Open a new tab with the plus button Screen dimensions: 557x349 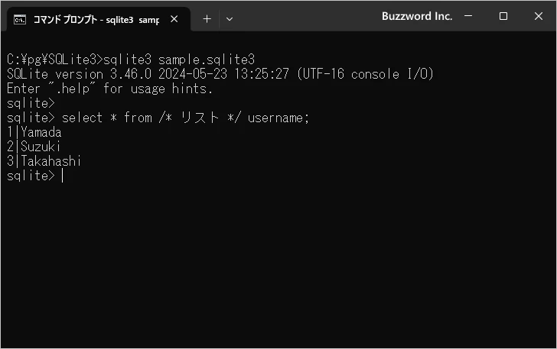(x=207, y=18)
